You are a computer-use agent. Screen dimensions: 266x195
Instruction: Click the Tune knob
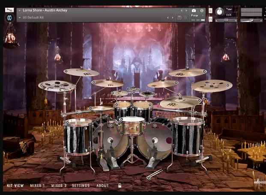click(x=219, y=12)
